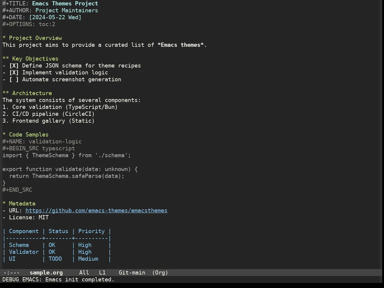This screenshot has width=384, height=288.
Task: Toggle the checked 'Define JSON schema' checkbox
Action: click(14, 66)
